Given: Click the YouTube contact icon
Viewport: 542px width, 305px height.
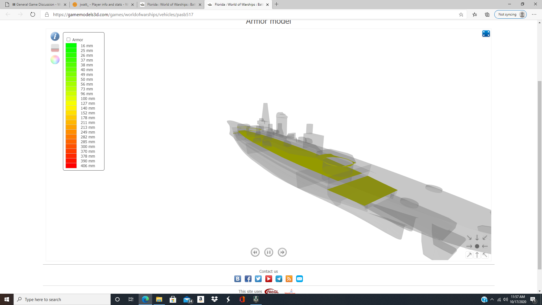Looking at the screenshot, I should (x=268, y=279).
